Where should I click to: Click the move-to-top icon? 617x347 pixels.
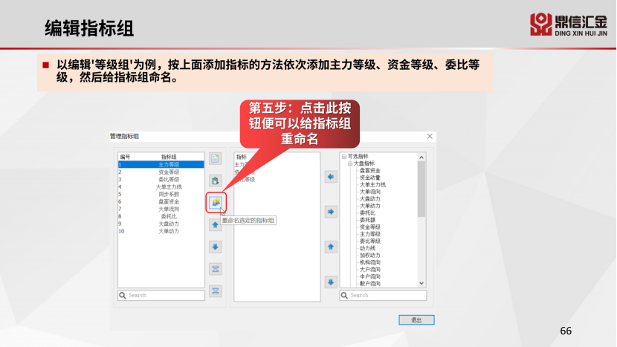pyautogui.click(x=216, y=269)
